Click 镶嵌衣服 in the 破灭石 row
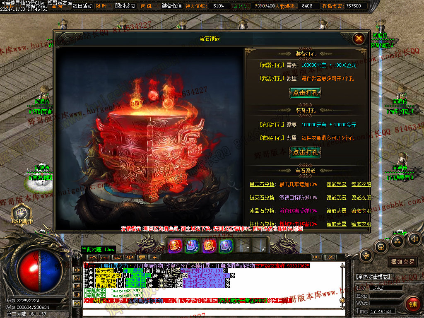 click(x=361, y=198)
